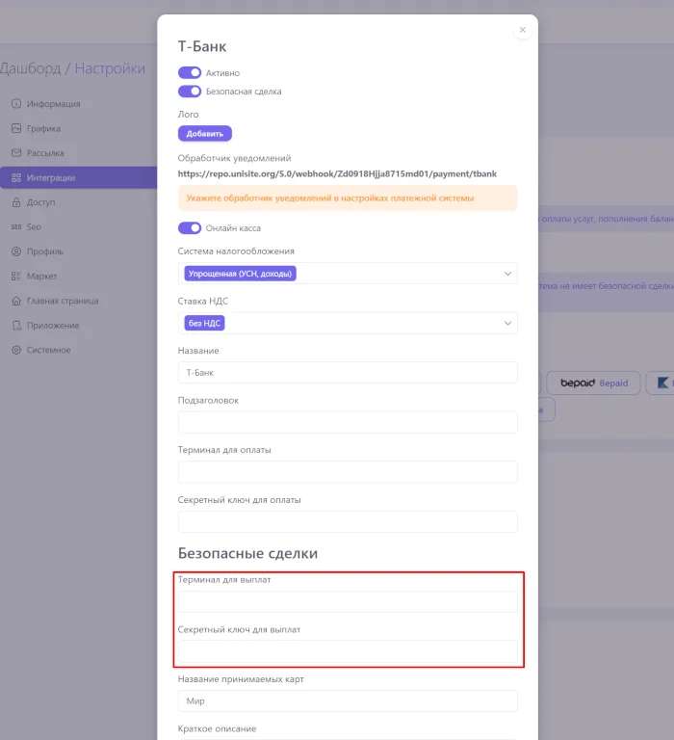This screenshot has width=674, height=740.
Task: Click the Рассылка envelope icon
Action: point(16,153)
